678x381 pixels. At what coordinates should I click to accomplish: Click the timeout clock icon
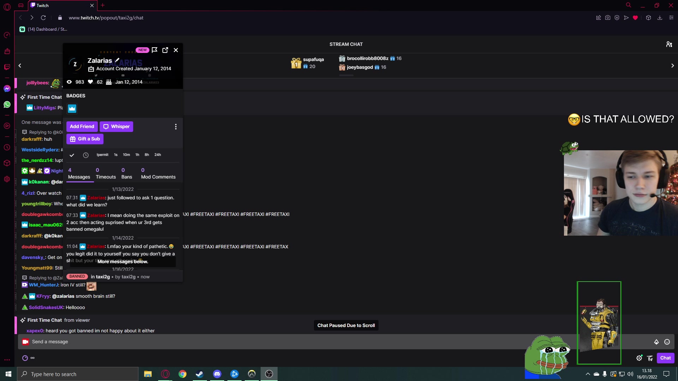point(86,155)
